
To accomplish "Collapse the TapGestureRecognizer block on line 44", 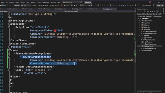I will pos(9,57).
